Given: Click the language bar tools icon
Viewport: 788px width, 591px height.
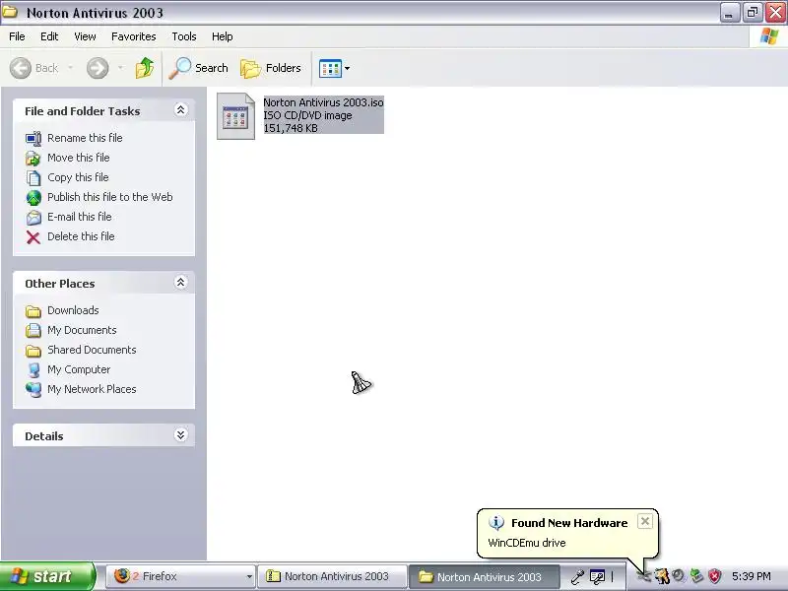Looking at the screenshot, I should pos(598,576).
